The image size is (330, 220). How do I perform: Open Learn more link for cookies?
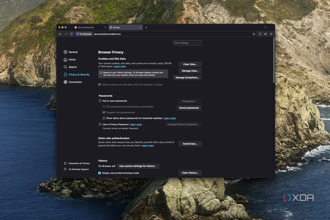pos(120,66)
